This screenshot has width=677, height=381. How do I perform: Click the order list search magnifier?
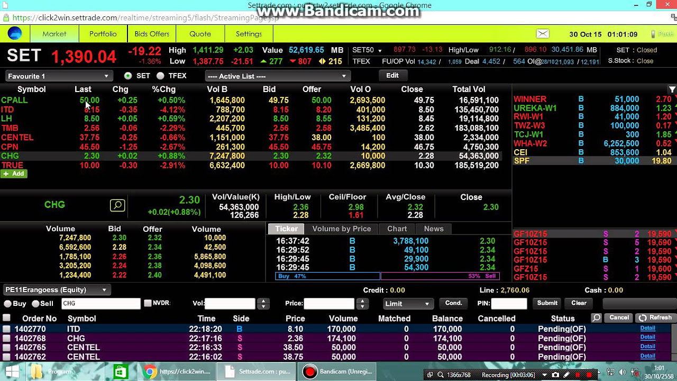(x=596, y=318)
